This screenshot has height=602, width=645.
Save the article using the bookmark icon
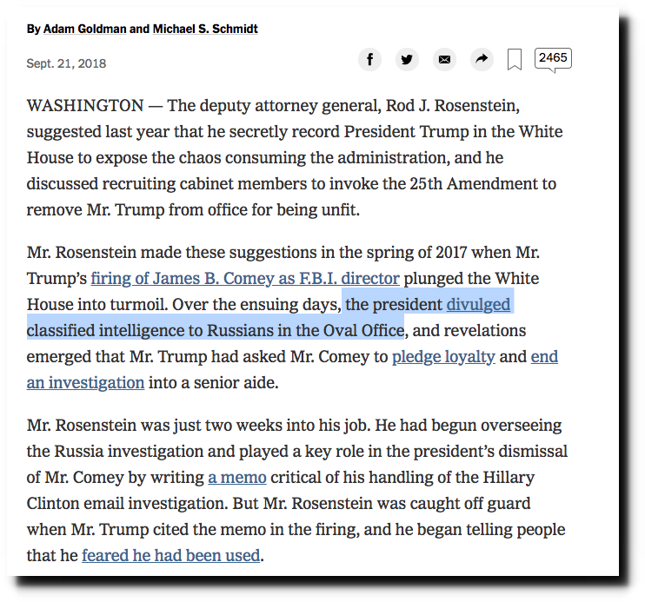(515, 60)
